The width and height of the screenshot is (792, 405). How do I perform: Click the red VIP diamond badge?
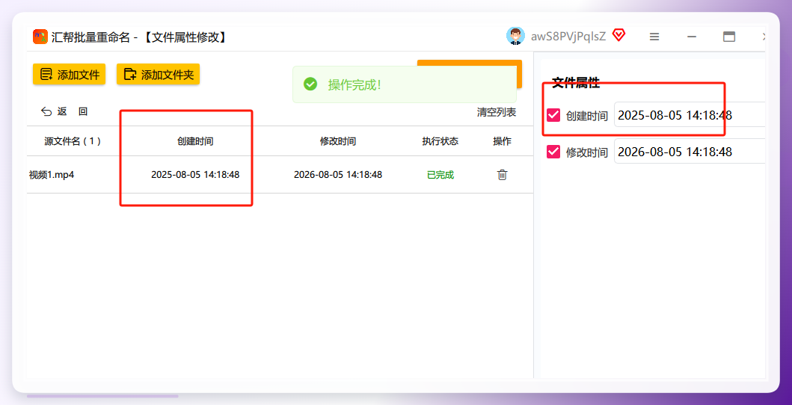[618, 35]
